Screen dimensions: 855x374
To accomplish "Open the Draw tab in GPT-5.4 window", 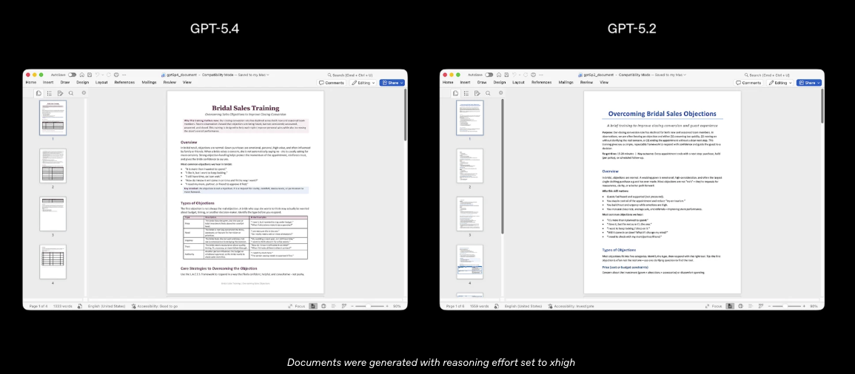I will [x=65, y=82].
